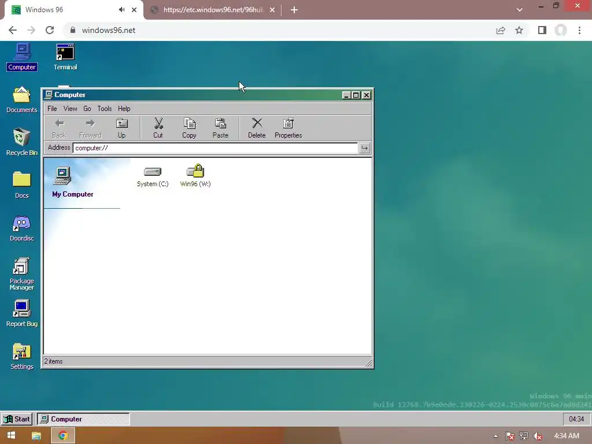Open the Go menu
Image resolution: width=592 pixels, height=444 pixels.
click(87, 109)
